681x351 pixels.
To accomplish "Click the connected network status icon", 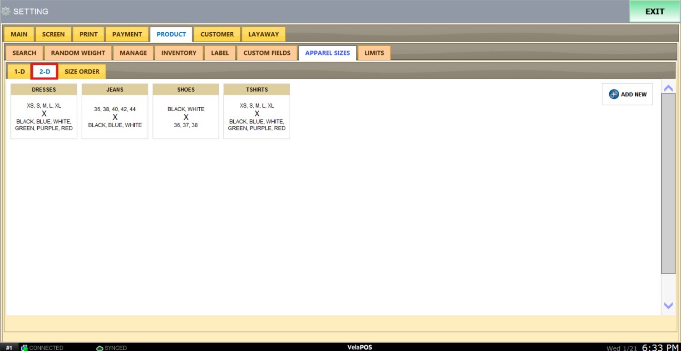I will 25,348.
